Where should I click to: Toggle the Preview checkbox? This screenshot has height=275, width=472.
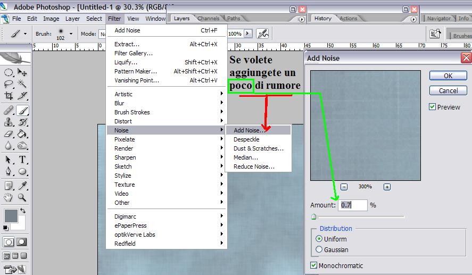point(432,107)
